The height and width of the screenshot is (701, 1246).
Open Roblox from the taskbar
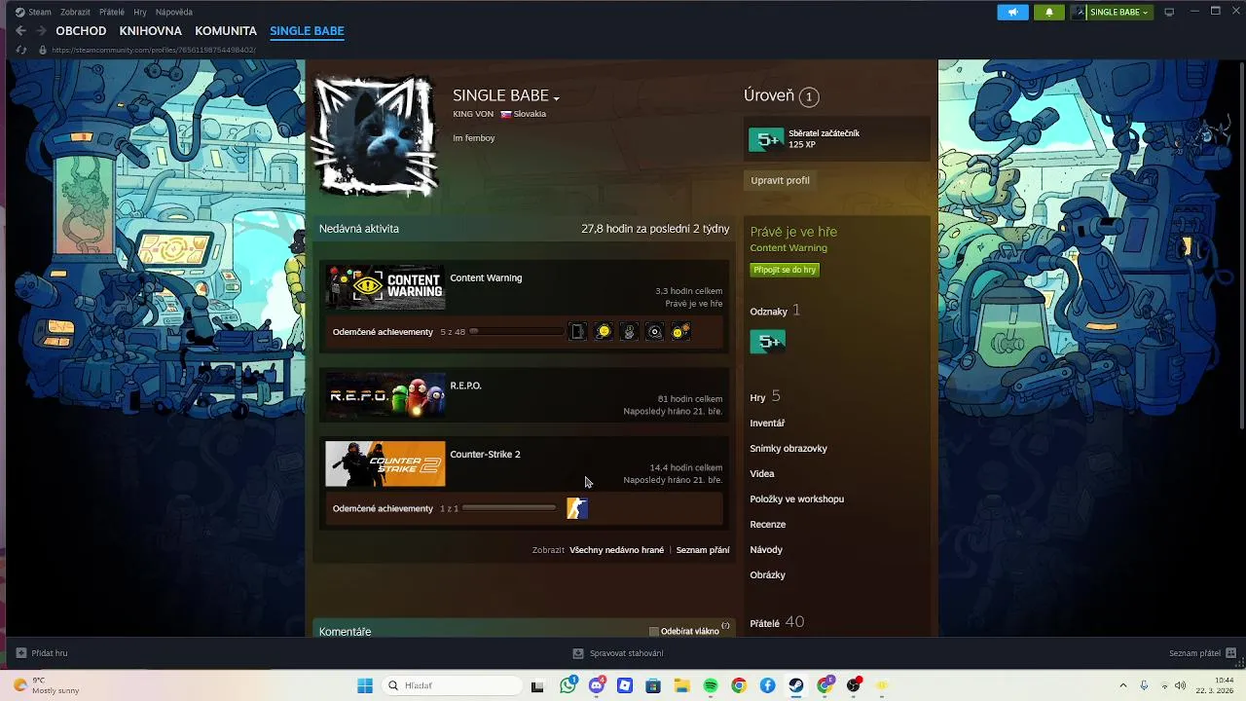coord(625,685)
